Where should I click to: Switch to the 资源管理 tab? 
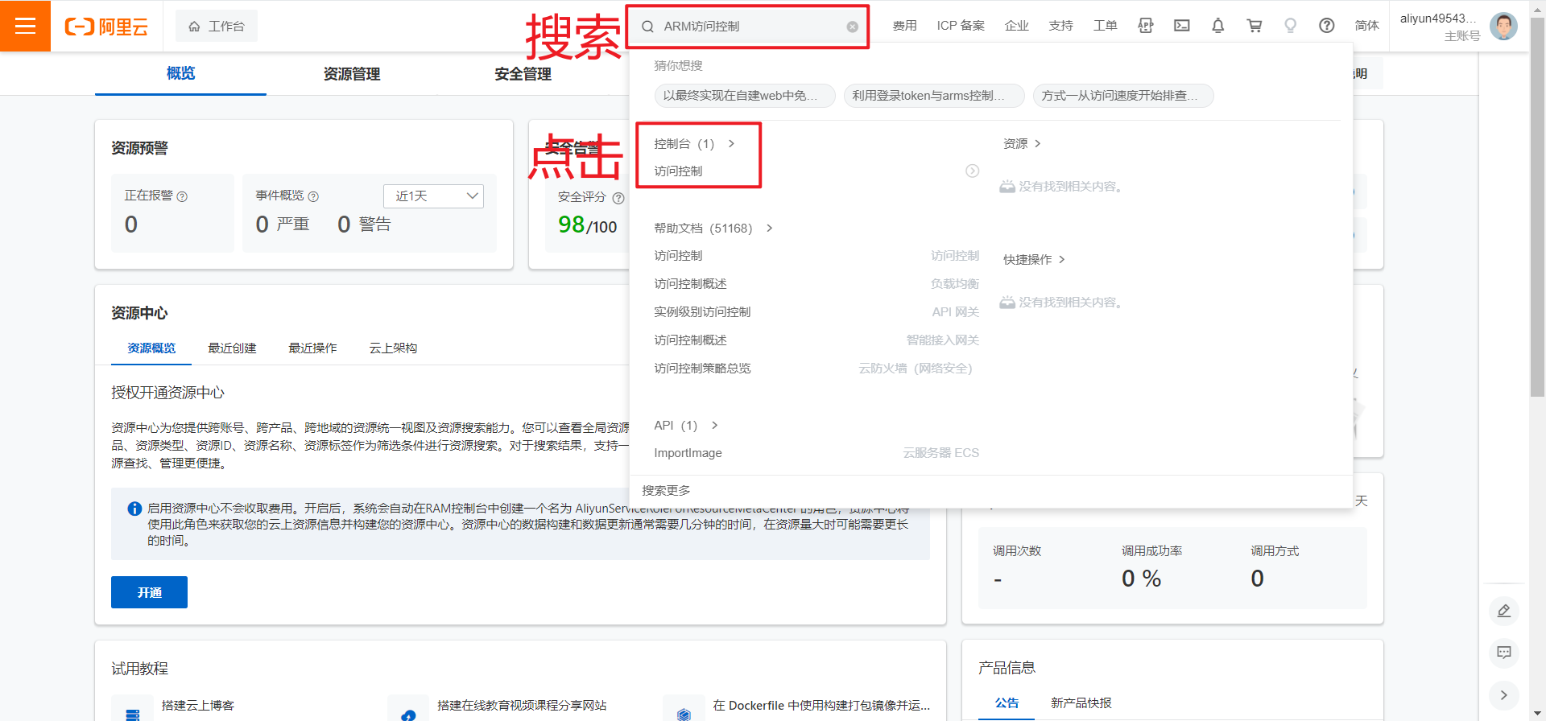(352, 74)
